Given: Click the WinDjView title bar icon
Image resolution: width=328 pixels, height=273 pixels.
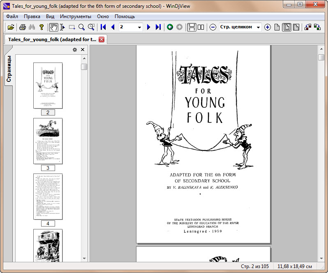Looking at the screenshot, I should 7,6.
